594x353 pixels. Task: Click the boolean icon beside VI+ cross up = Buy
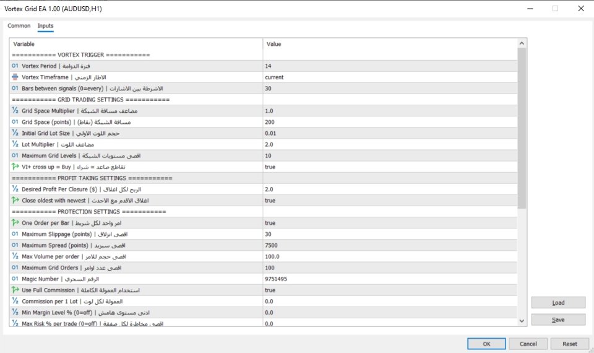tap(15, 167)
